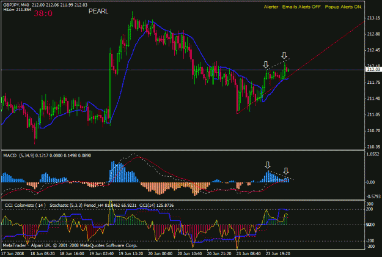Click the -0.5793 MACD scale value

[x=373, y=196]
